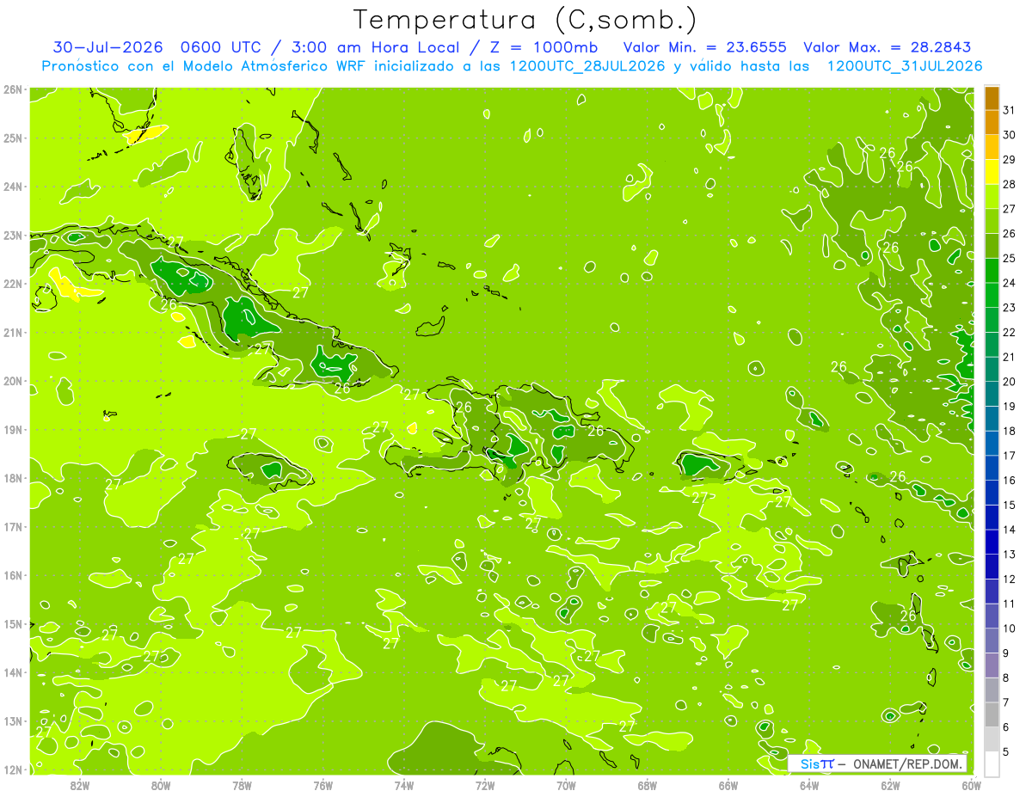Click the title 'Temperatura (C,somb.)'
Image resolution: width=1032 pixels, height=797 pixels.
525,20
